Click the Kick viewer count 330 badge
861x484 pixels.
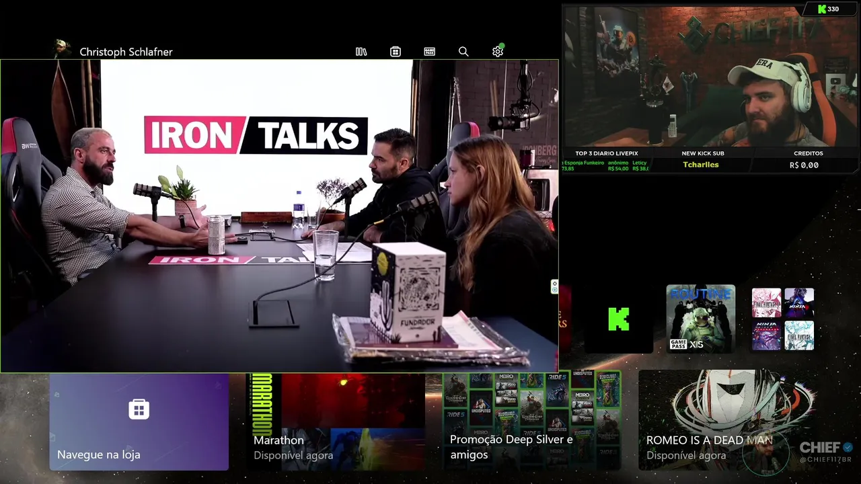[x=828, y=9]
